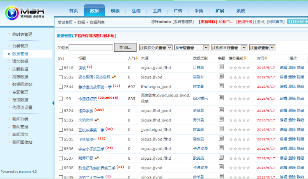Tick the checkbox for ID 199

point(61,99)
